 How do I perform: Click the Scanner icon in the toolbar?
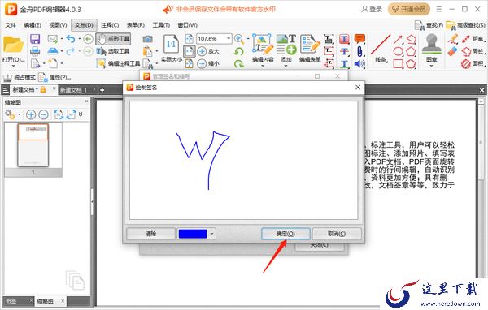53,51
